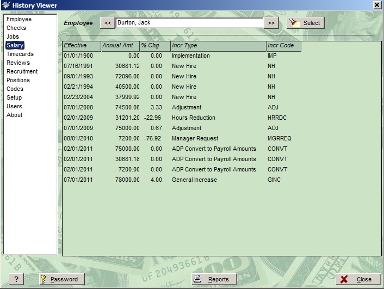Click the 4.00 percent change cell

pos(156,180)
